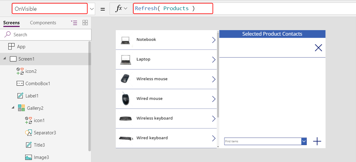Click the arrow next to Notebook
356x162 pixels.
(214, 40)
